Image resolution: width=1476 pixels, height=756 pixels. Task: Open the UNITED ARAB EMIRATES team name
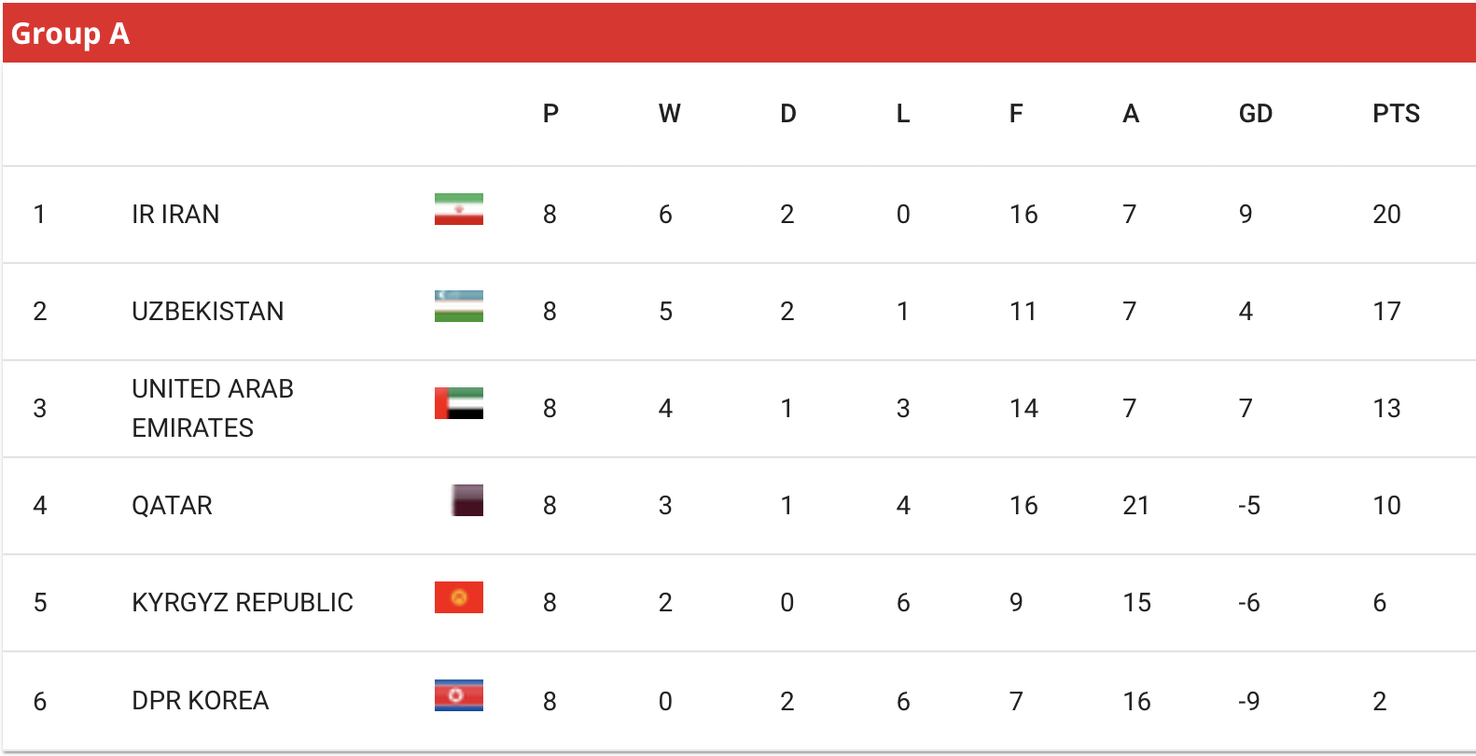[213, 408]
